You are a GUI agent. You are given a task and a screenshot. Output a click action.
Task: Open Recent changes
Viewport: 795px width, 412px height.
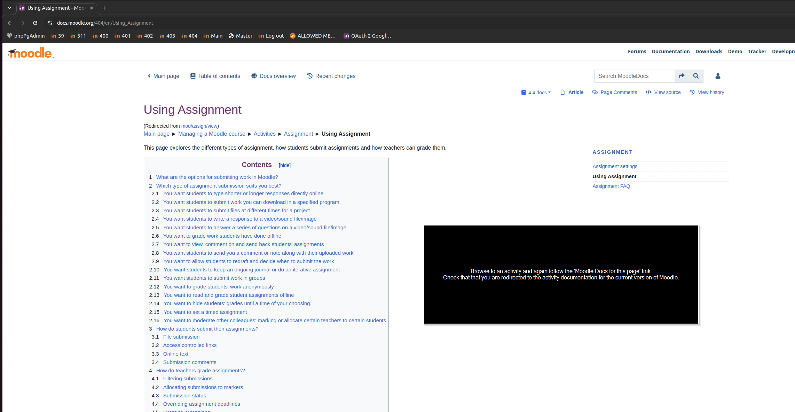(x=331, y=76)
